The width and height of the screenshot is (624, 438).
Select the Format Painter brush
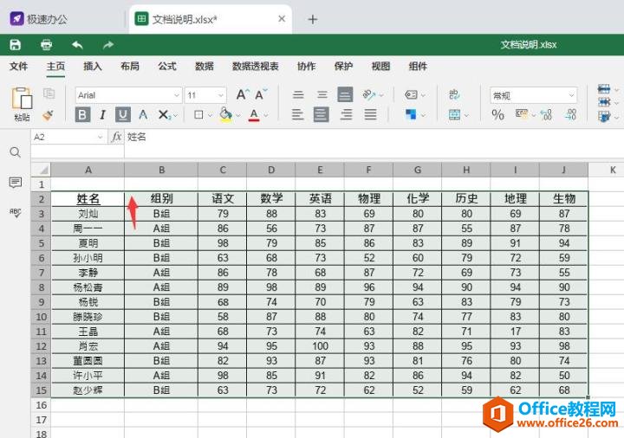point(49,115)
